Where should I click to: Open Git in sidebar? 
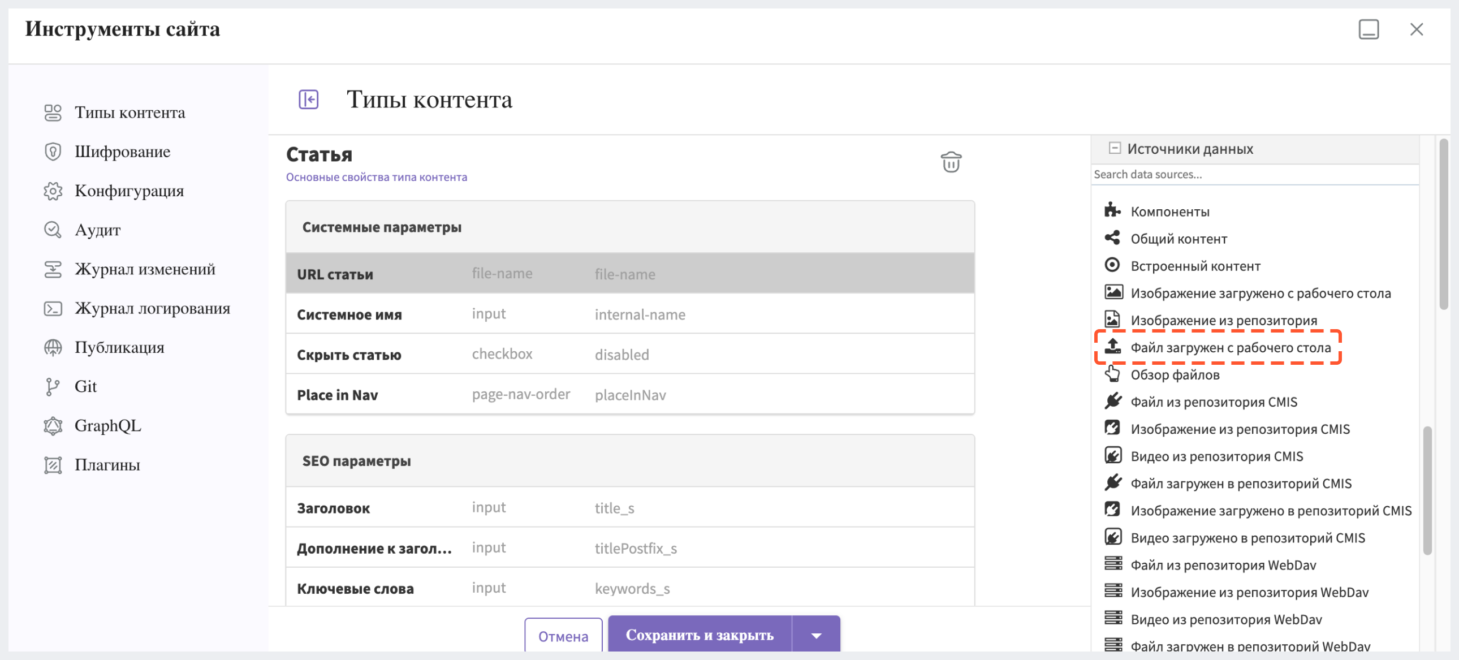[85, 386]
